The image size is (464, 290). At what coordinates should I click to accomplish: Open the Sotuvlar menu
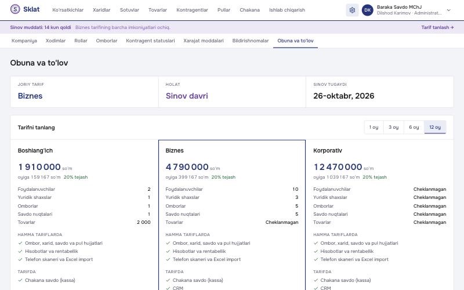pyautogui.click(x=129, y=10)
